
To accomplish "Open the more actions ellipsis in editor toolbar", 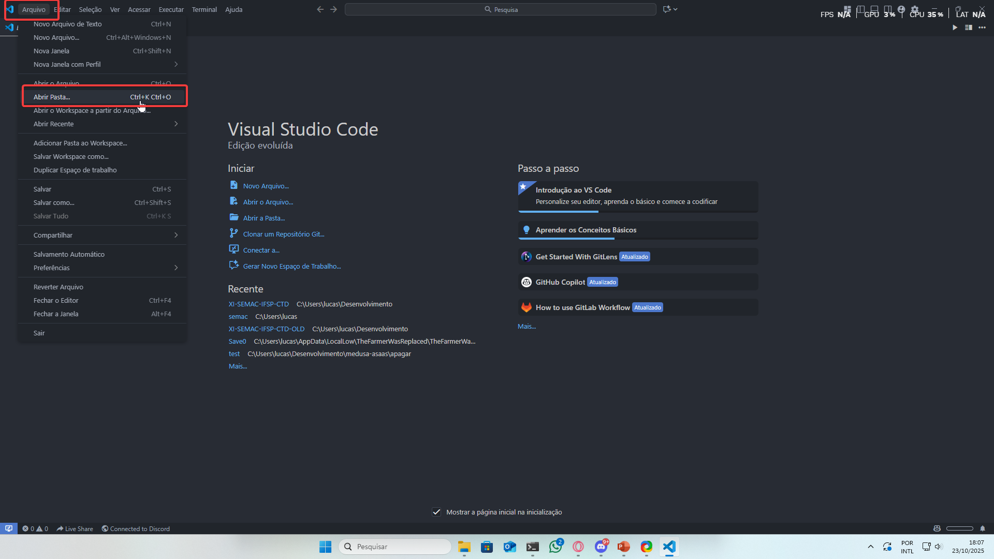I will (x=982, y=27).
